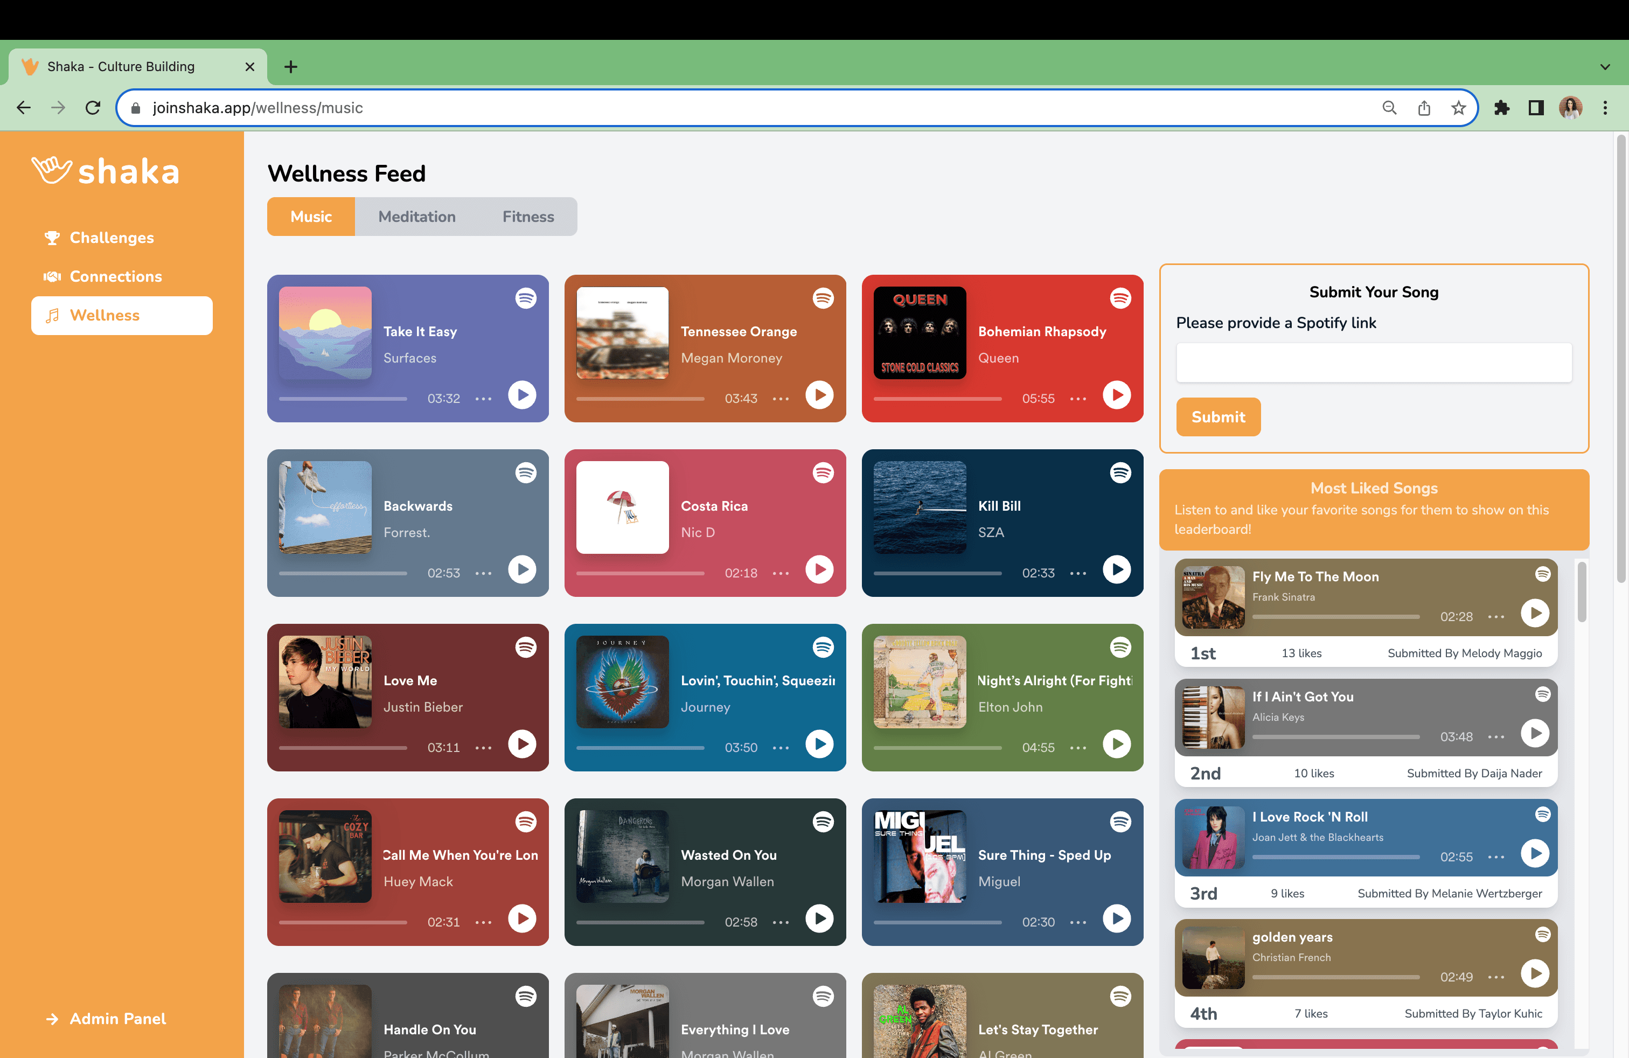Click the Spotify link input field
Viewport: 1629px width, 1058px height.
pos(1373,363)
